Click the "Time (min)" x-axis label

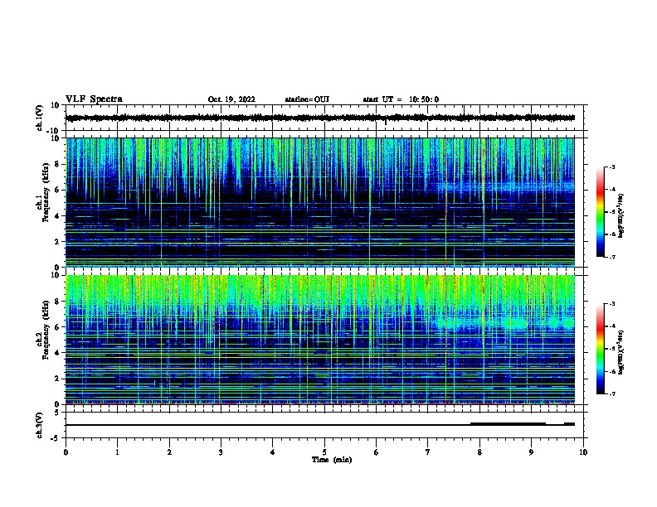[x=332, y=460]
